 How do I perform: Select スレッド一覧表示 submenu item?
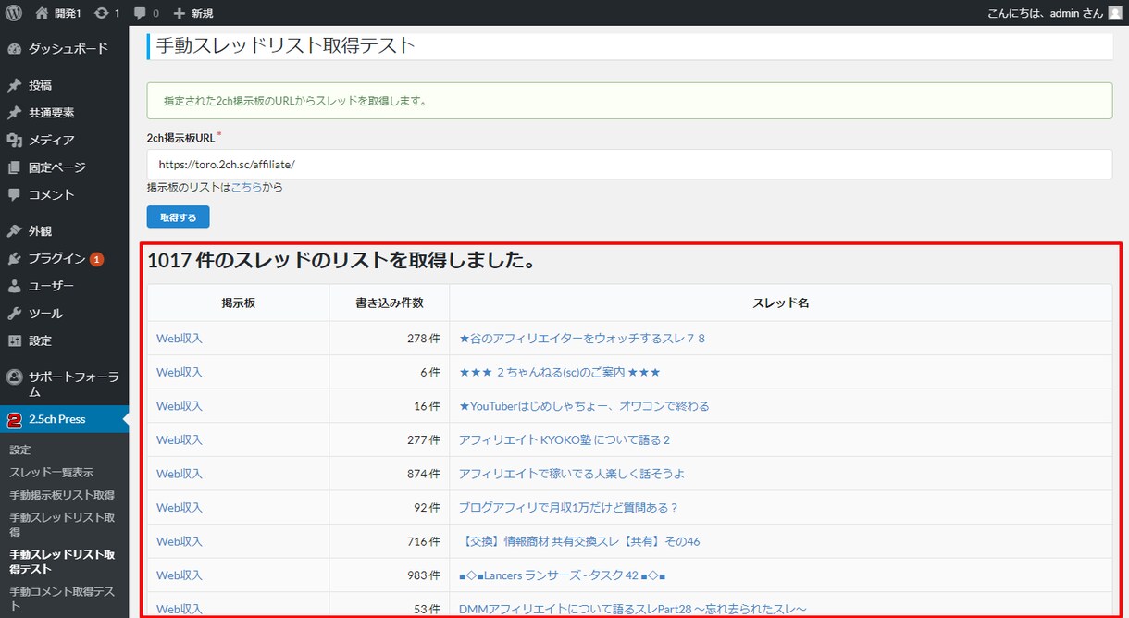coord(52,473)
